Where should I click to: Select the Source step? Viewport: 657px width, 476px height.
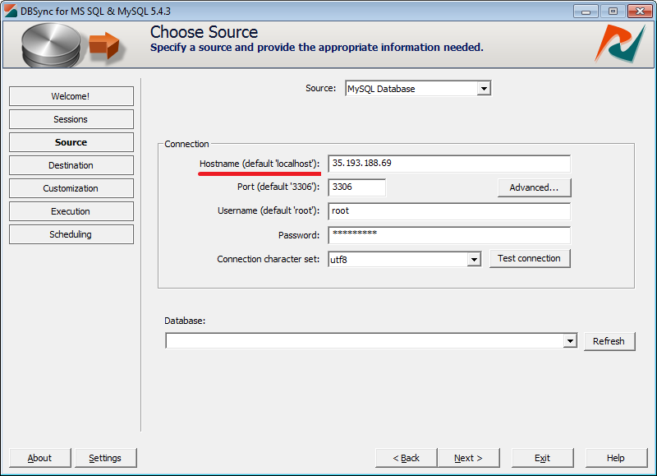point(71,142)
